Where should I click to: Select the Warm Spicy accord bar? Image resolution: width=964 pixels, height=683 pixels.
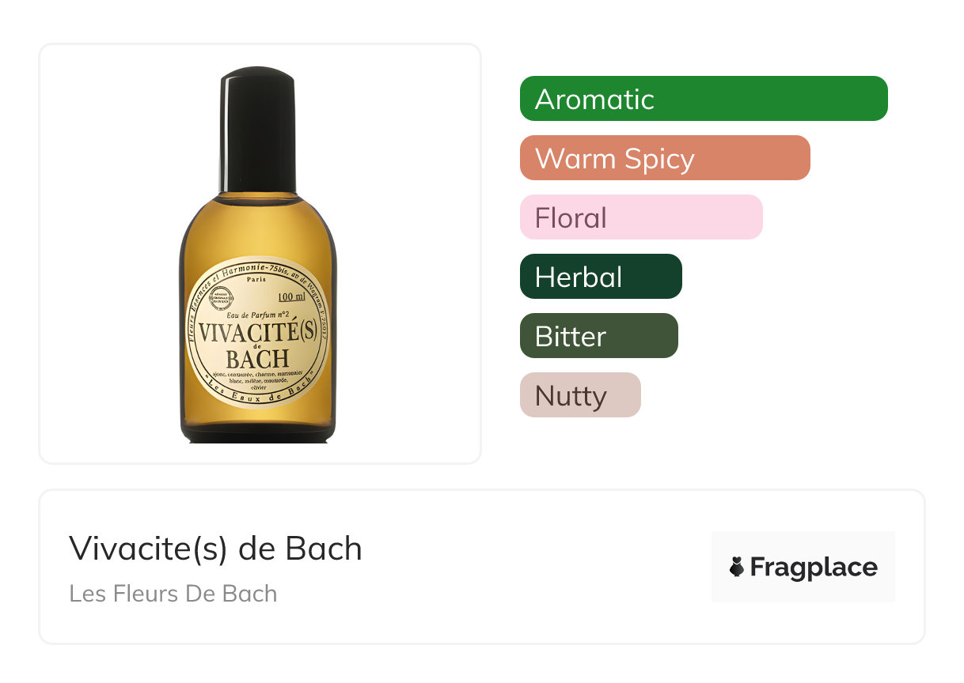click(x=665, y=158)
